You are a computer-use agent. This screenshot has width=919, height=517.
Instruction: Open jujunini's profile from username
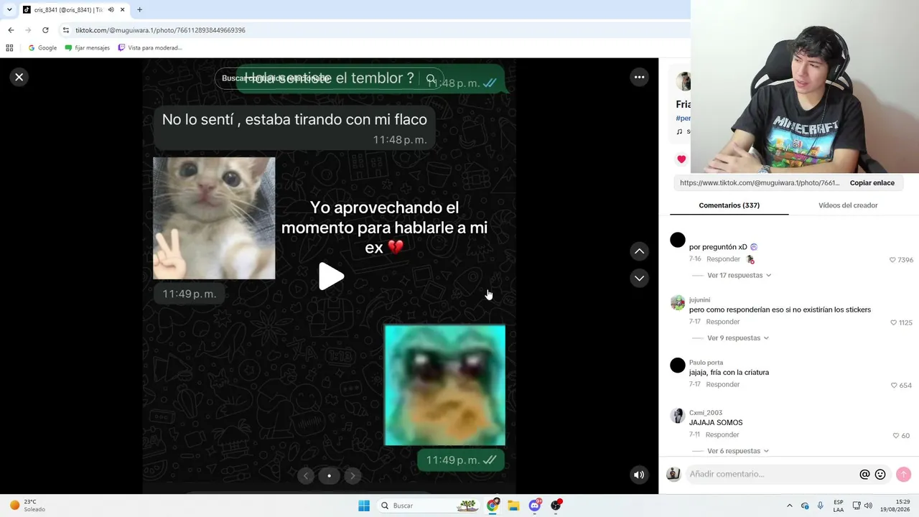pos(699,299)
